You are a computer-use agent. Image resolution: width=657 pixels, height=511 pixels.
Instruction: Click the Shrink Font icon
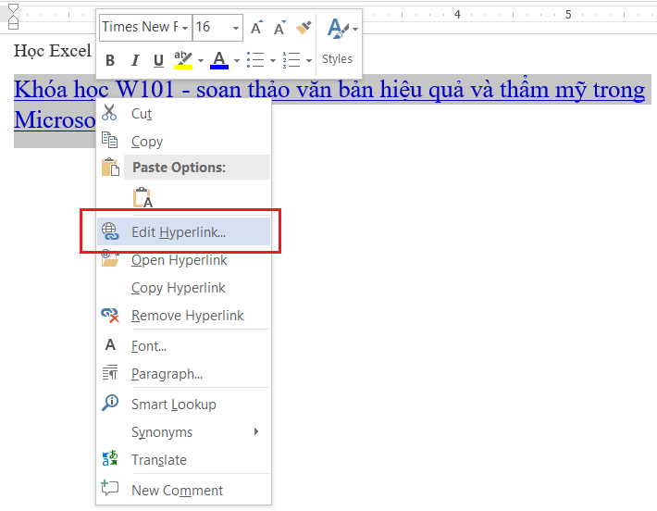coord(279,28)
